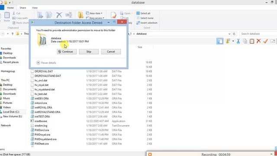
Task: Click the Delete X icon in the ribbon
Action: [59, 15]
